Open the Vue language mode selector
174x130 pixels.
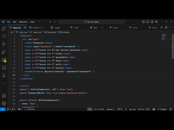pyautogui.click(x=132, y=109)
